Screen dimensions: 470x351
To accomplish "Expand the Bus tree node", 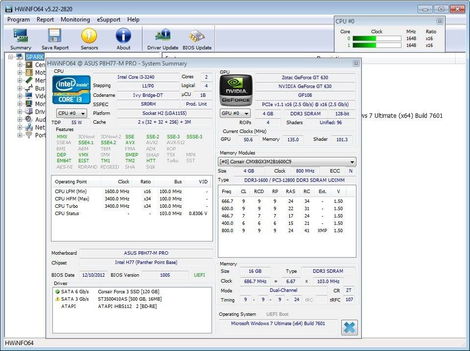I will 20,88.
